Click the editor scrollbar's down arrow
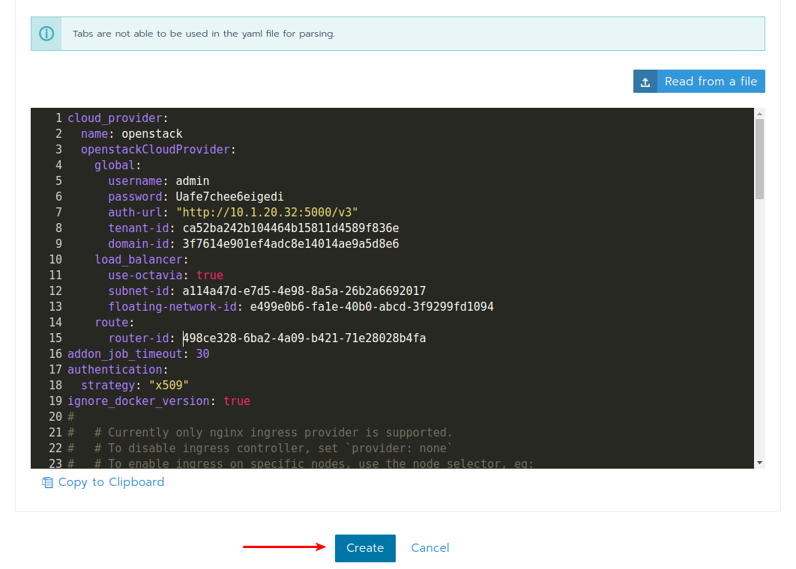This screenshot has height=569, width=796. 759,463
